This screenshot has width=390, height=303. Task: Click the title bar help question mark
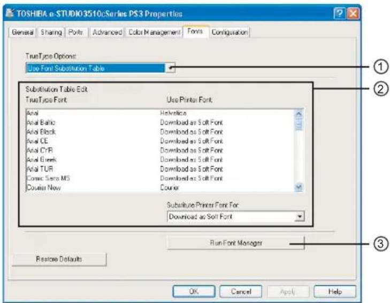click(x=340, y=13)
